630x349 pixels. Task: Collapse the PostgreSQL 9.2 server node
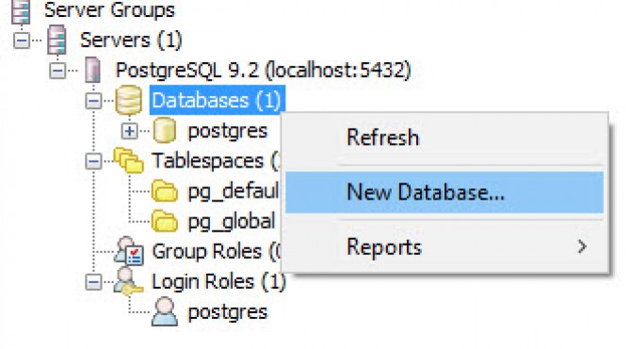pyautogui.click(x=57, y=71)
